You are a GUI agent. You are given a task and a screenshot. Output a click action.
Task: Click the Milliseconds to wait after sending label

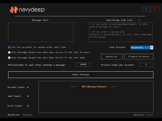[x=37, y=65]
